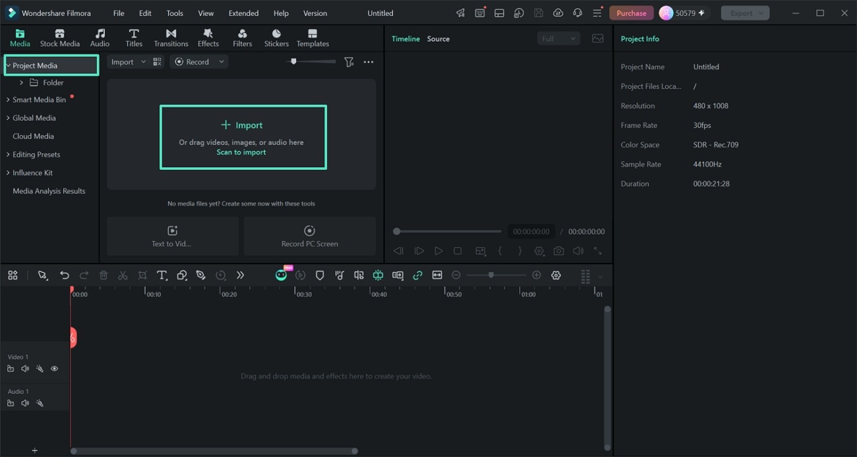Screen dimensions: 857x457
Task: Click the Play button in preview
Action: coord(438,251)
